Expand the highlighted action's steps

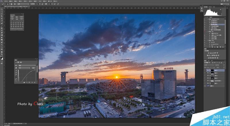(x=210, y=24)
